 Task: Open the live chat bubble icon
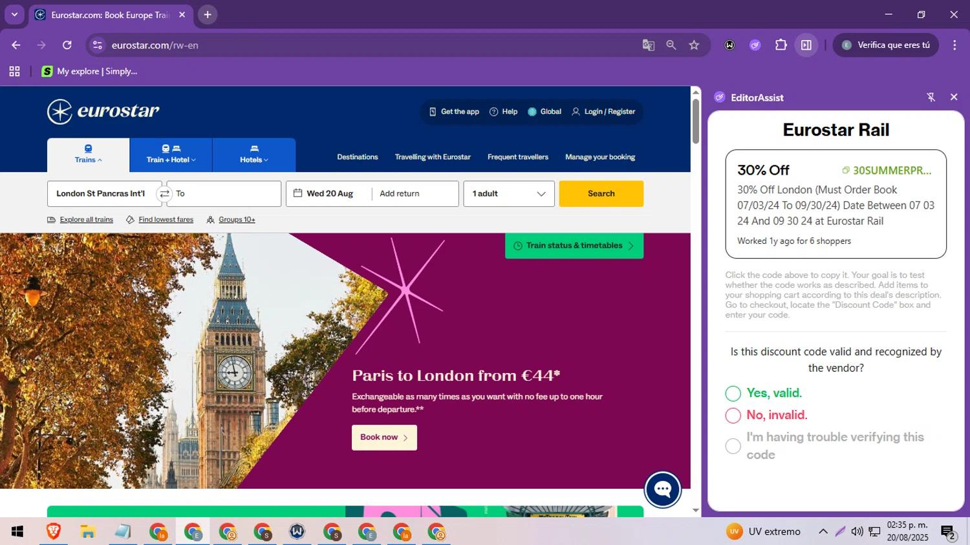coord(663,489)
